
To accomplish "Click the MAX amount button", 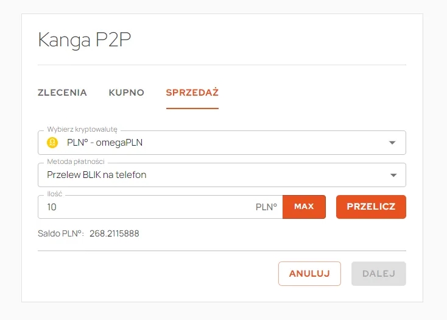I will pyautogui.click(x=304, y=207).
